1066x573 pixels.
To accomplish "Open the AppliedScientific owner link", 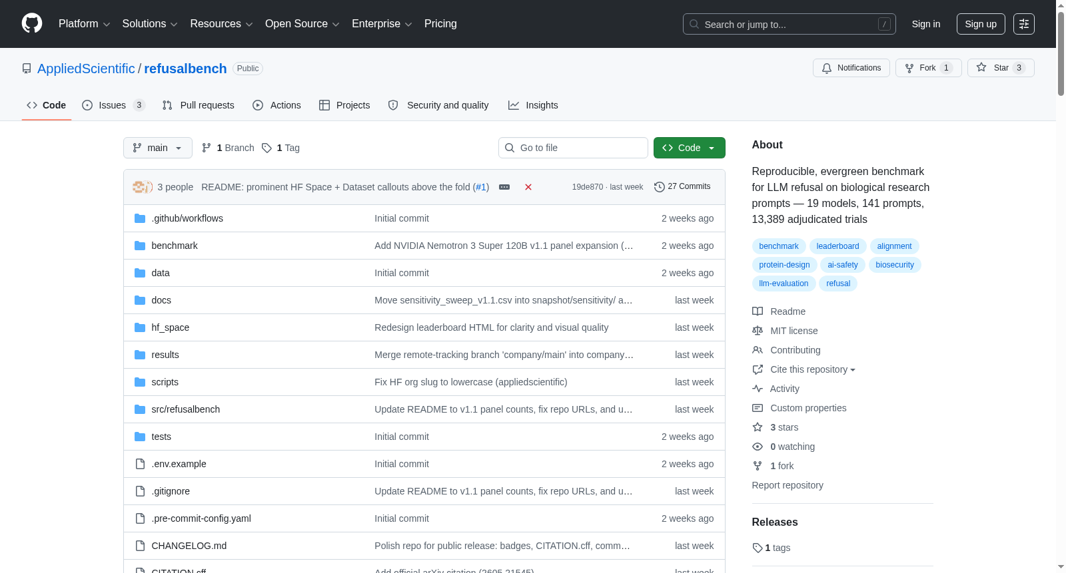I will 86,69.
